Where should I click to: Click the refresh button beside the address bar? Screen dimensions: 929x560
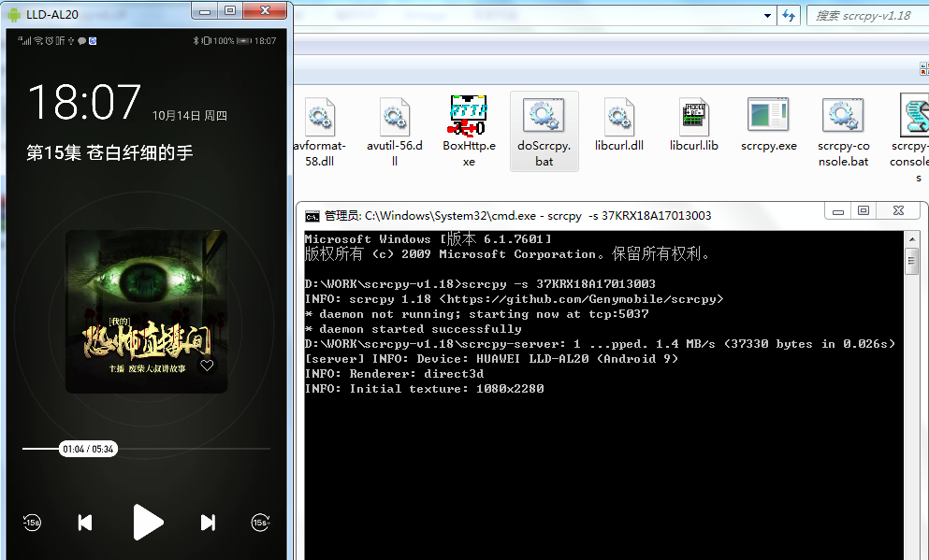pyautogui.click(x=788, y=15)
